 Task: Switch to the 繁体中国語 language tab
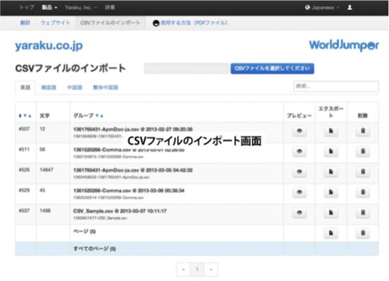click(105, 88)
